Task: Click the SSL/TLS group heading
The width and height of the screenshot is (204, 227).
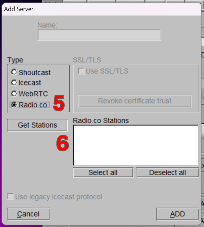Action: point(87,60)
